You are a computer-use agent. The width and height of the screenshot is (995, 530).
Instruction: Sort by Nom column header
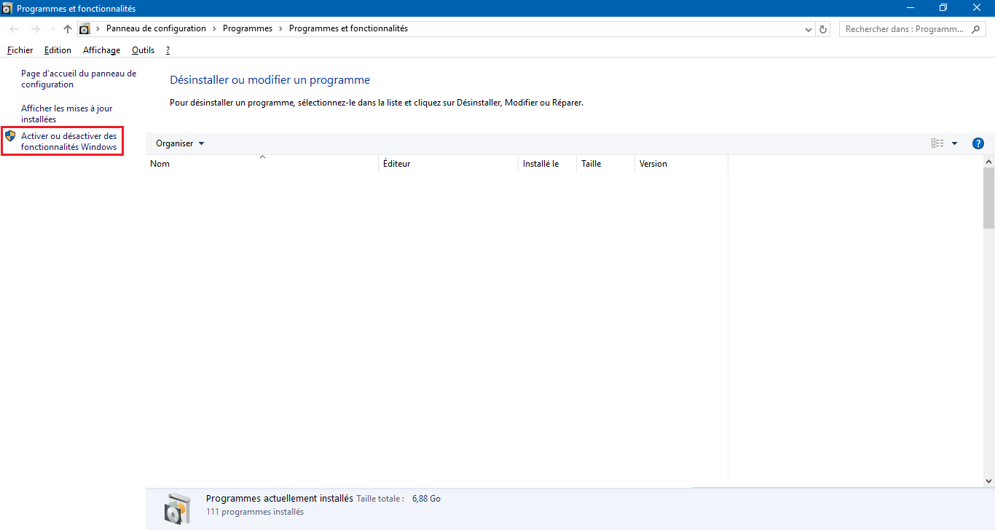(x=262, y=164)
